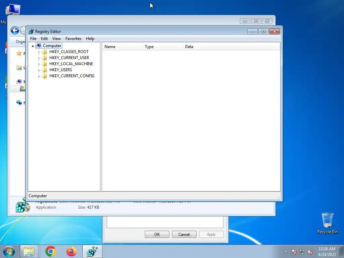Open the taskbar clock showing 12:34 AM
The width and height of the screenshot is (344, 258).
tap(327, 252)
